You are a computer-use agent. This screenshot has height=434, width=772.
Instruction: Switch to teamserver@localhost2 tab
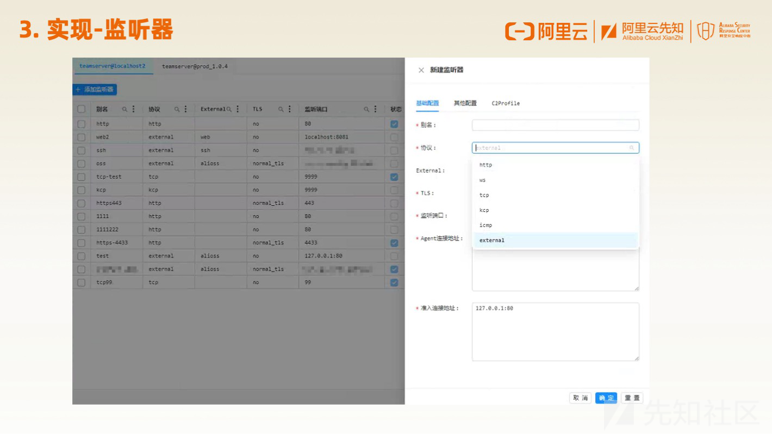pyautogui.click(x=113, y=66)
